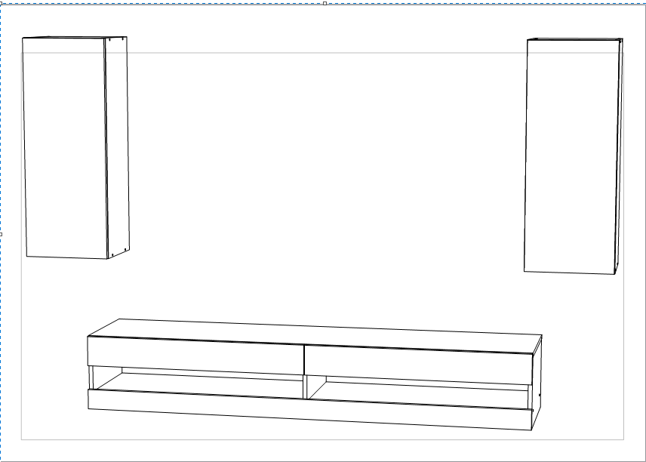Click the top-center selection handle
This screenshot has width=646, height=462.
tap(325, 3)
